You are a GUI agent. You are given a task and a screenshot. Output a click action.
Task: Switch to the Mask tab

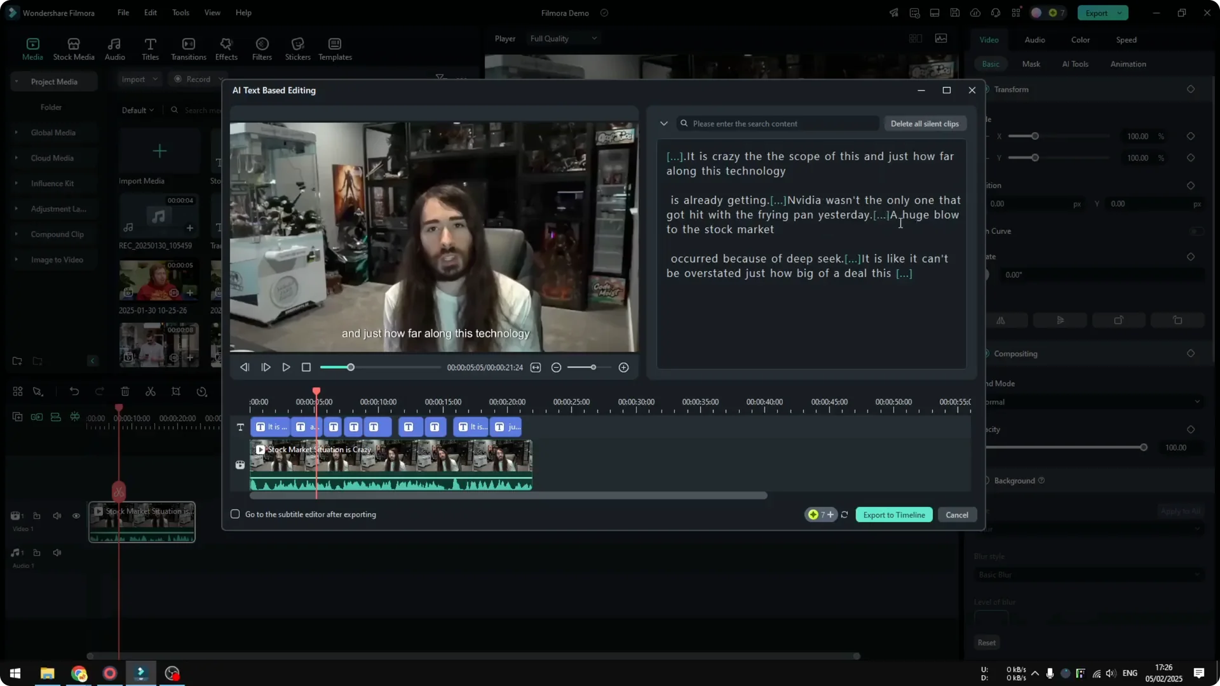click(x=1031, y=64)
